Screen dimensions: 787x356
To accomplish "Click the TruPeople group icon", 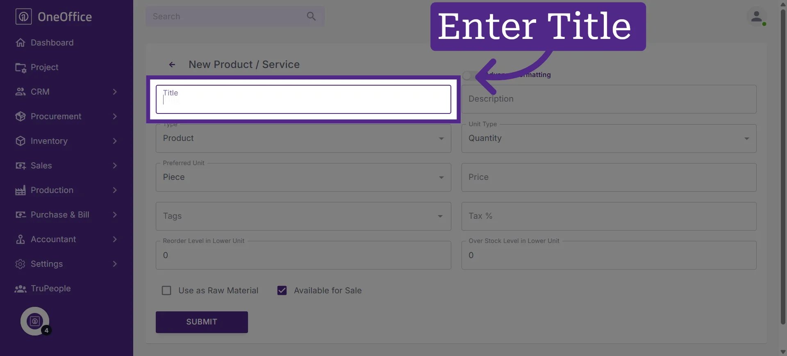I will click(x=20, y=288).
